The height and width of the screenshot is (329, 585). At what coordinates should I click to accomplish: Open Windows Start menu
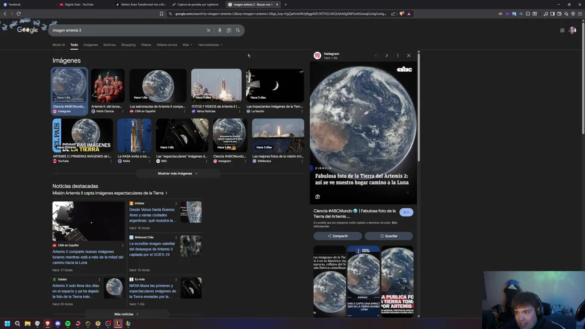click(x=7, y=324)
